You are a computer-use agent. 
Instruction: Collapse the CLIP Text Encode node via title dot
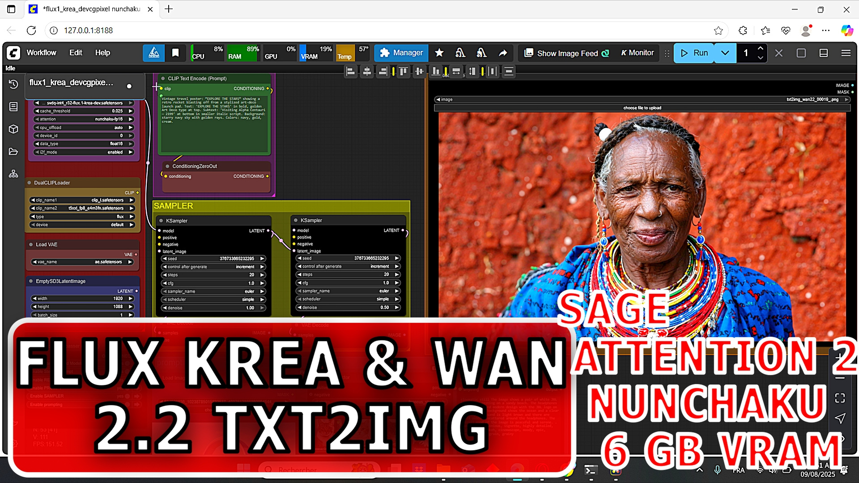point(163,79)
